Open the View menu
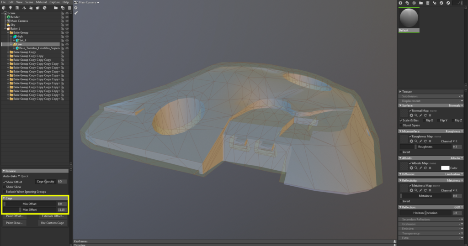 19,2
